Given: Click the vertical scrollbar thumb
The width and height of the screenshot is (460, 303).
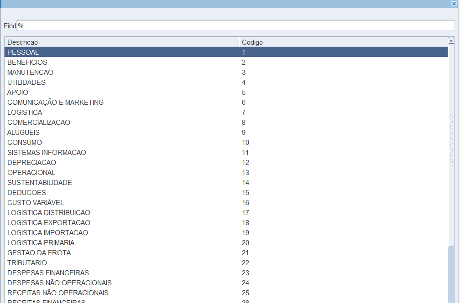Looking at the screenshot, I should (451, 145).
